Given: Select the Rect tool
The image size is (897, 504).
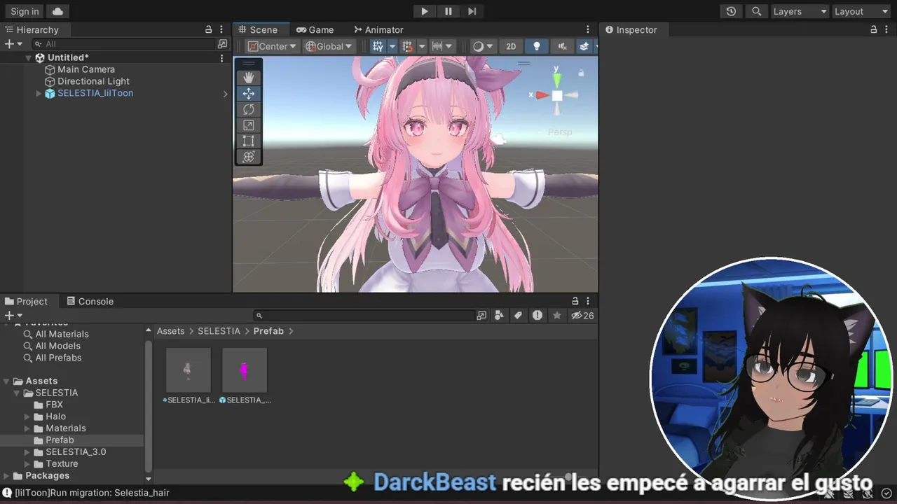Looking at the screenshot, I should pyautogui.click(x=248, y=141).
